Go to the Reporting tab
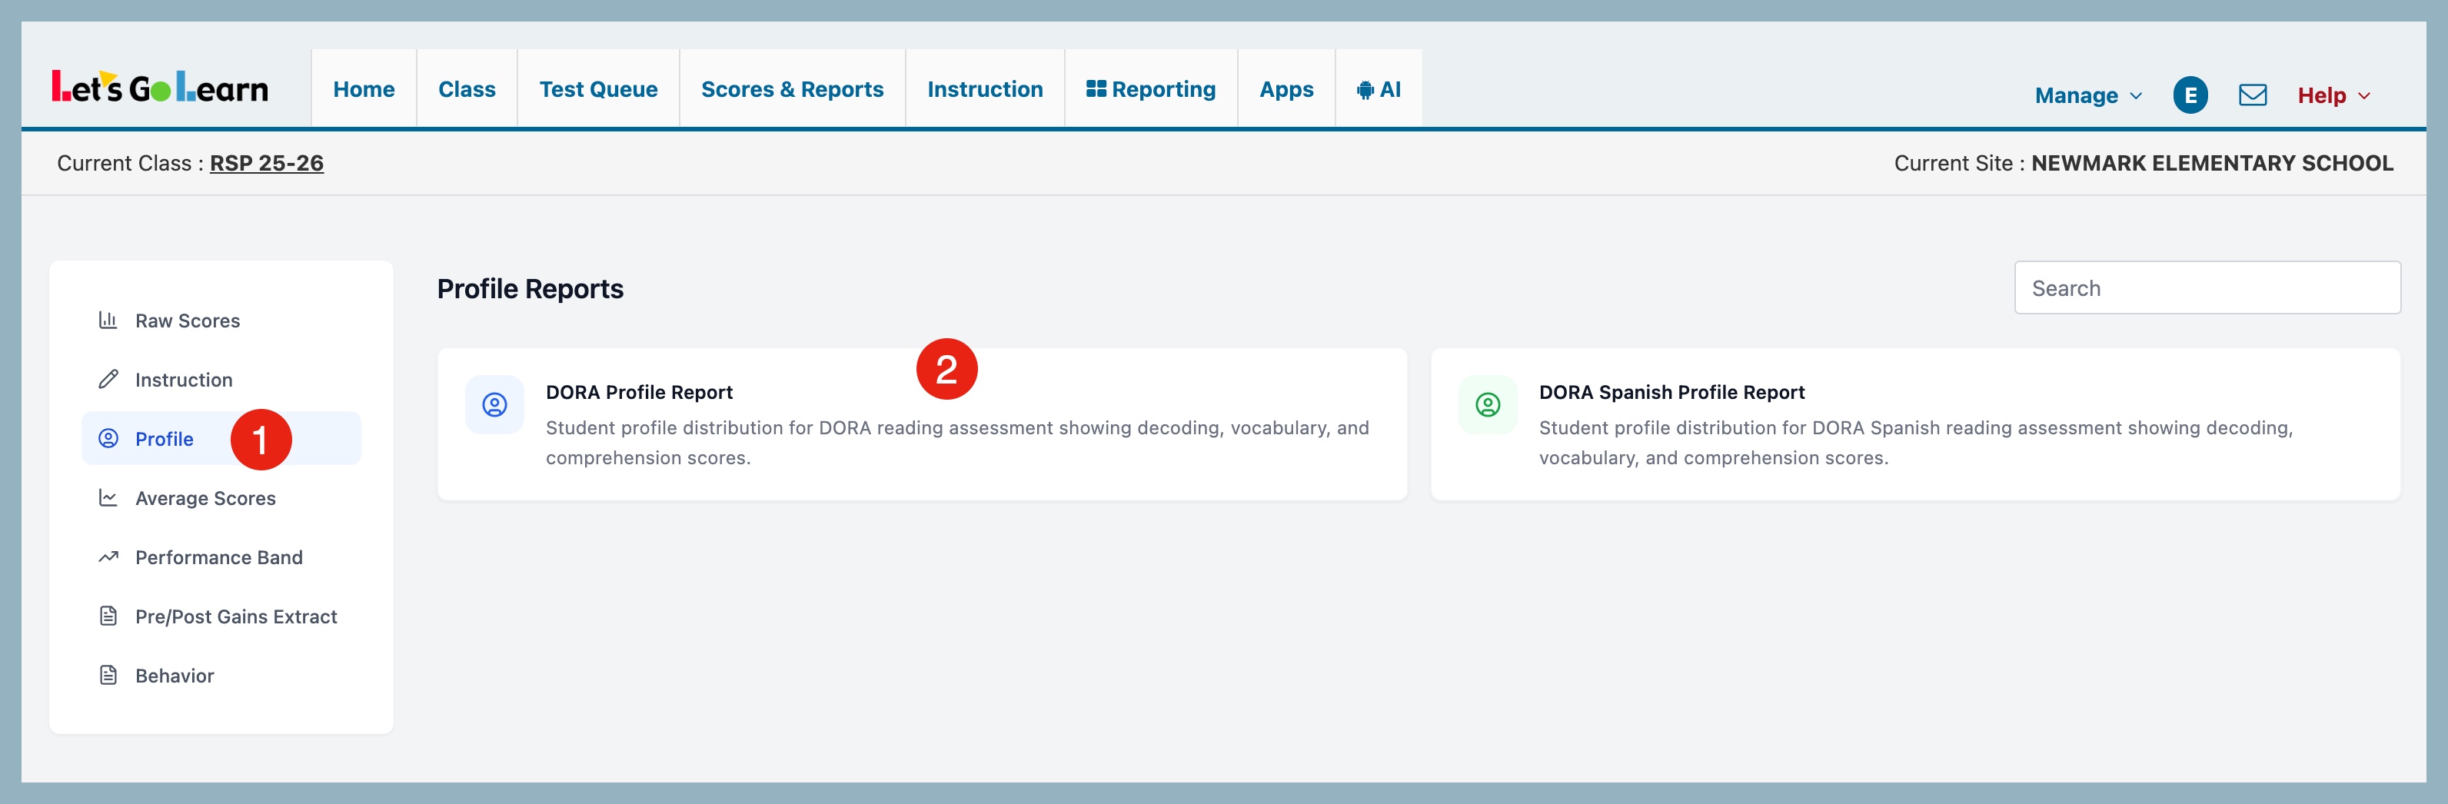 1151,89
